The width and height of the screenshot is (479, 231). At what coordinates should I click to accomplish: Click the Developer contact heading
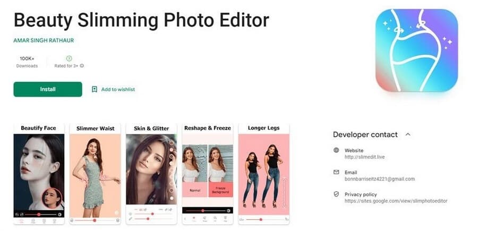(365, 134)
